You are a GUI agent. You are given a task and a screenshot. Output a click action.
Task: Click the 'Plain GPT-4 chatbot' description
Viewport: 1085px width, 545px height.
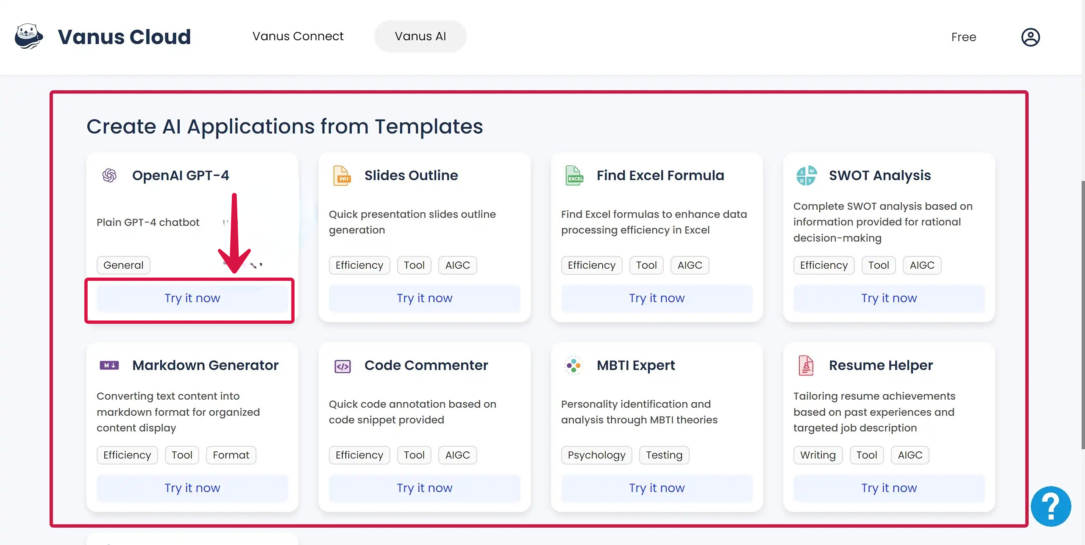(148, 222)
